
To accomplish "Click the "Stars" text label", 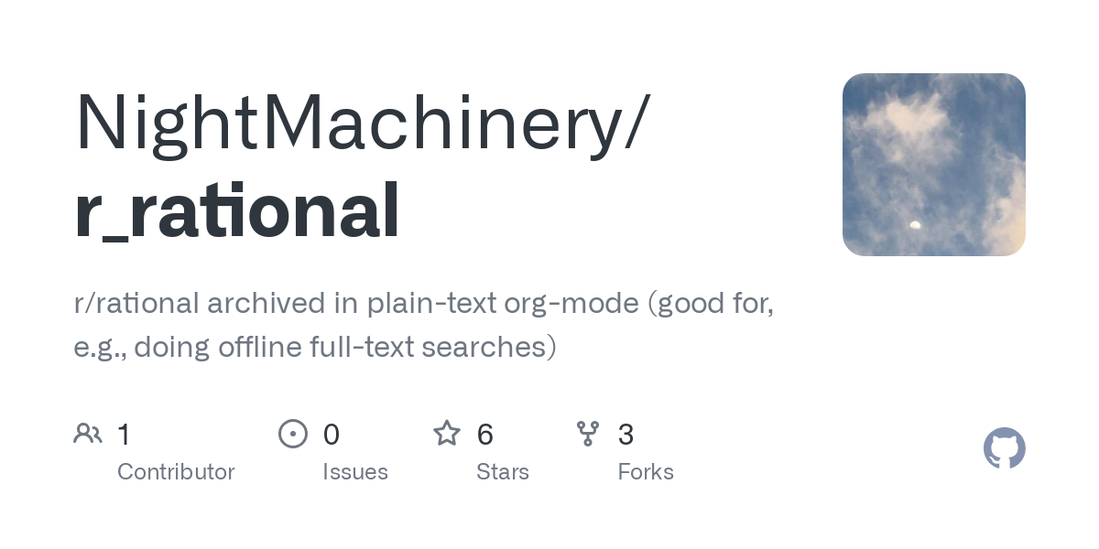I will 503,472.
